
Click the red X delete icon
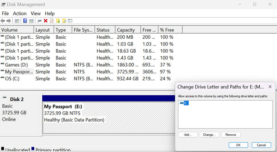(x=46, y=21)
